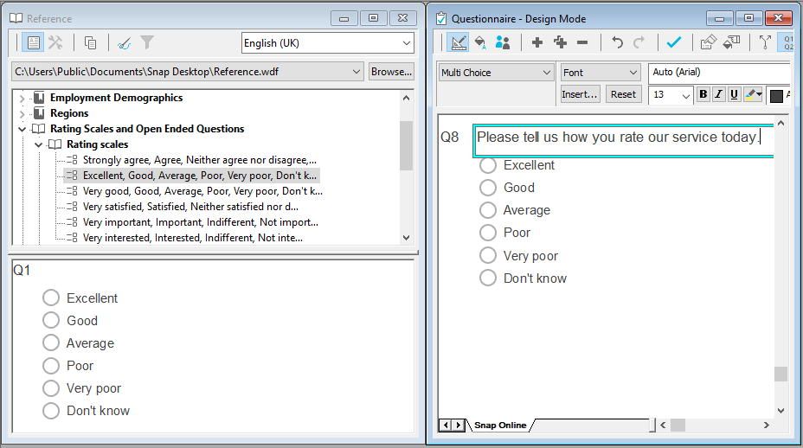Click the Browse... button
Screen dimensions: 803x448
pyautogui.click(x=391, y=72)
